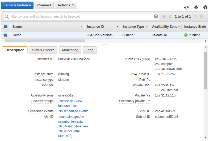Click the search filter help icon
The width and height of the screenshot is (209, 141).
point(156,17)
